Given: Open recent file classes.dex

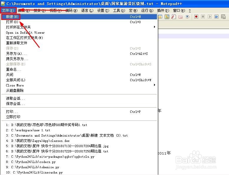Looking at the screenshot, I should pos(79,141).
